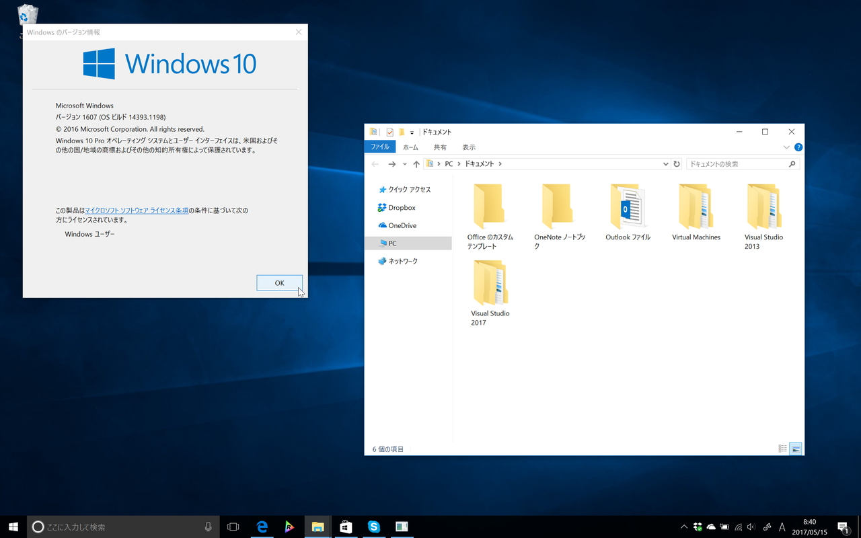Open the ファイル menu in Explorer
The width and height of the screenshot is (861, 538).
click(x=379, y=146)
